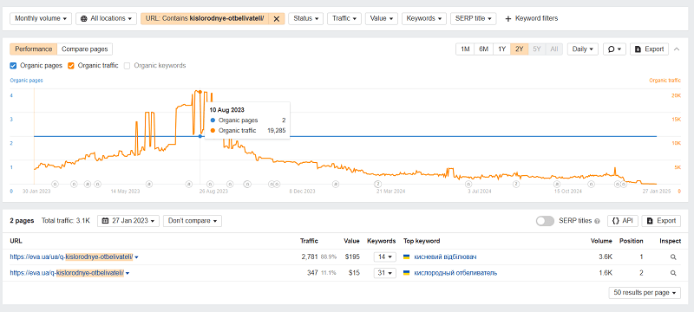Viewport: 694px width, 312px height.
Task: Open menu caret for eva.ua/q-kislorodnye-otbelivateli URL
Action: pos(128,274)
